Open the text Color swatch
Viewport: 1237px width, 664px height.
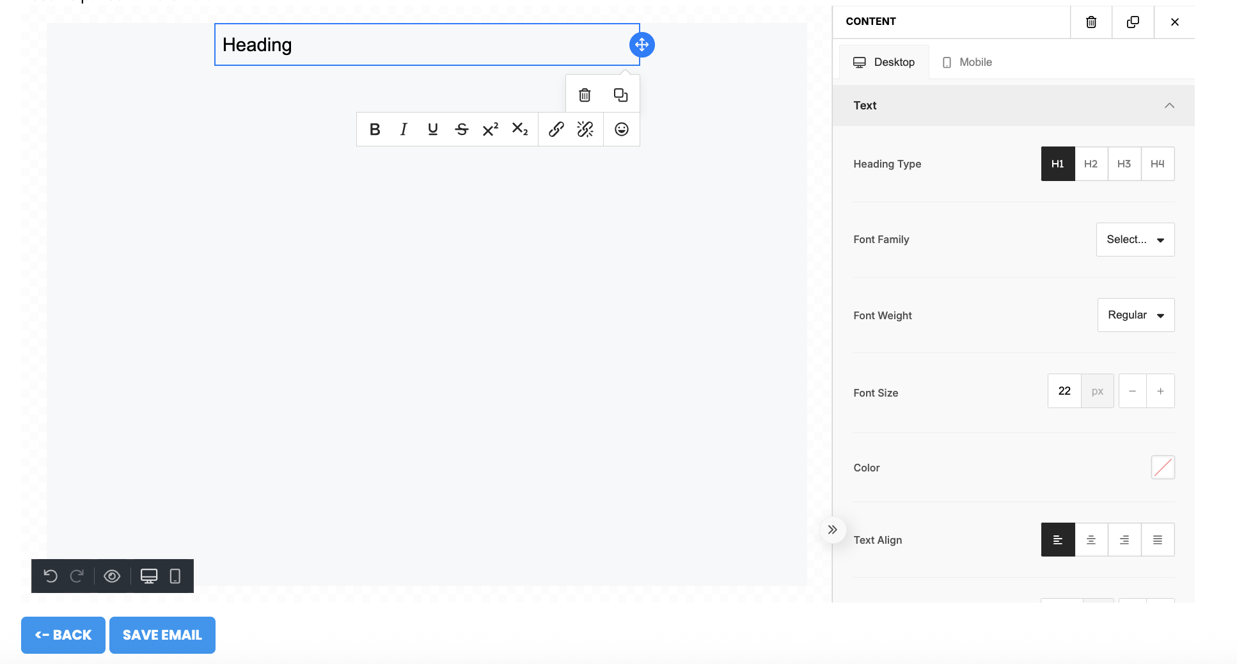[1162, 468]
